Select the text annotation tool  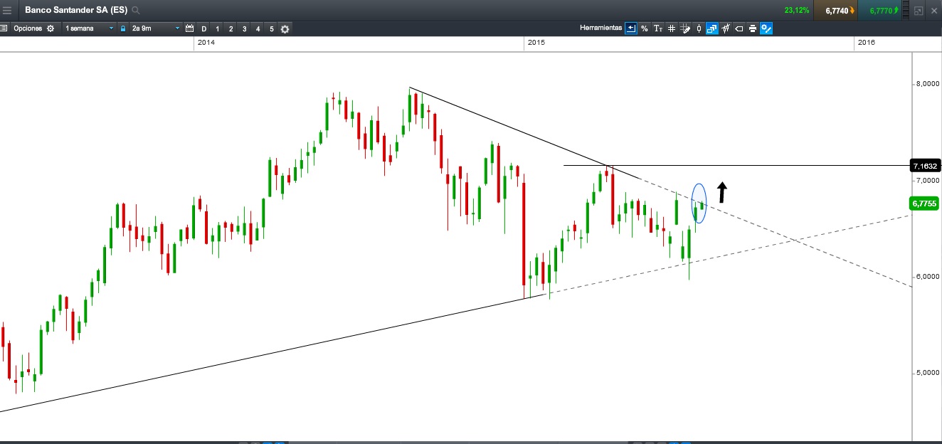pyautogui.click(x=658, y=28)
